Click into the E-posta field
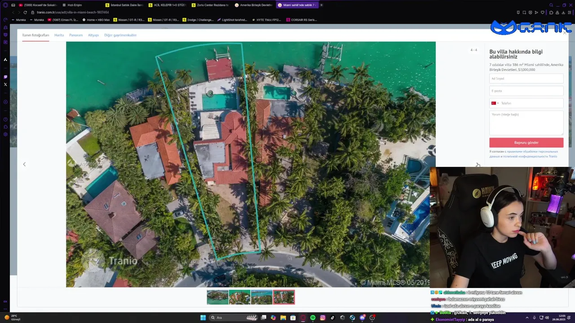Screen dimensions: 575x323 coord(526,91)
